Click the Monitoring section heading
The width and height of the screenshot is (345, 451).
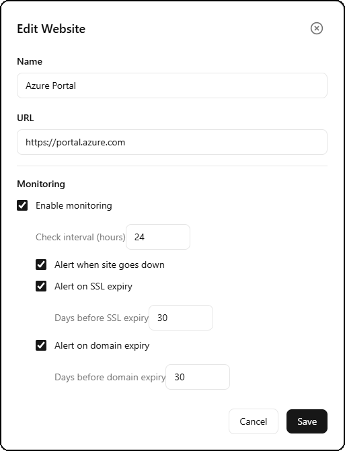coord(41,184)
